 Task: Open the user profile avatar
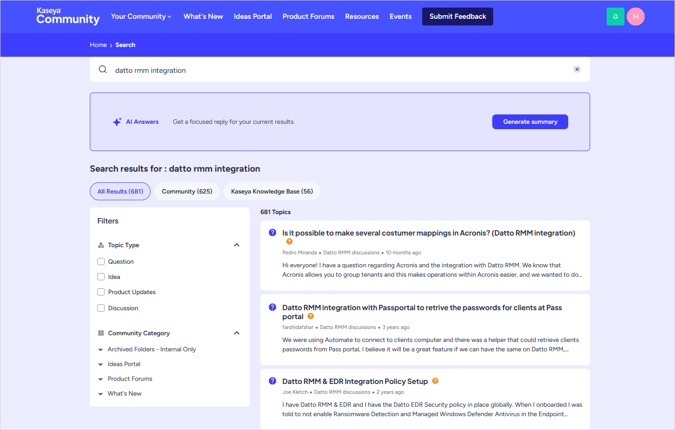click(635, 17)
